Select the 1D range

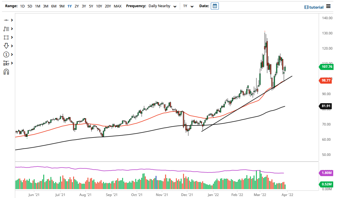pos(22,6)
